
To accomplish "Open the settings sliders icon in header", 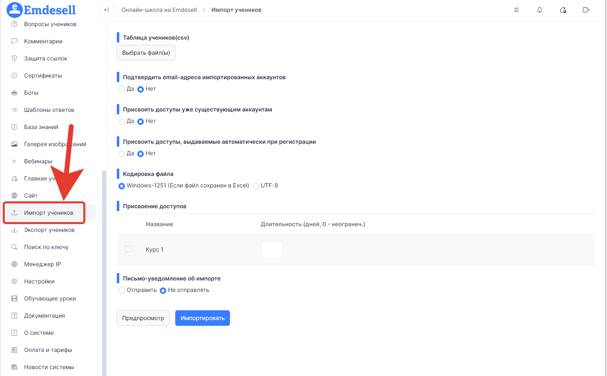I will pyautogui.click(x=516, y=10).
